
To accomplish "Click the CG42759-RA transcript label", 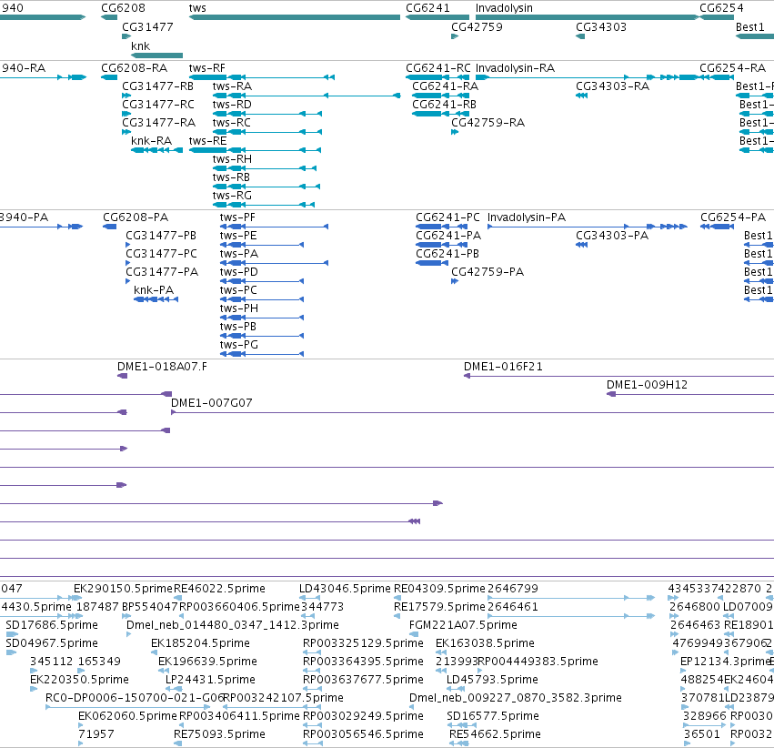I will tap(488, 123).
